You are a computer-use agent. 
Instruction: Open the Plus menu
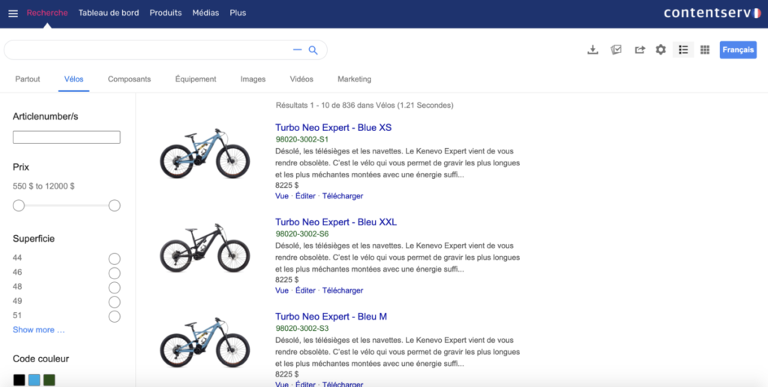238,13
